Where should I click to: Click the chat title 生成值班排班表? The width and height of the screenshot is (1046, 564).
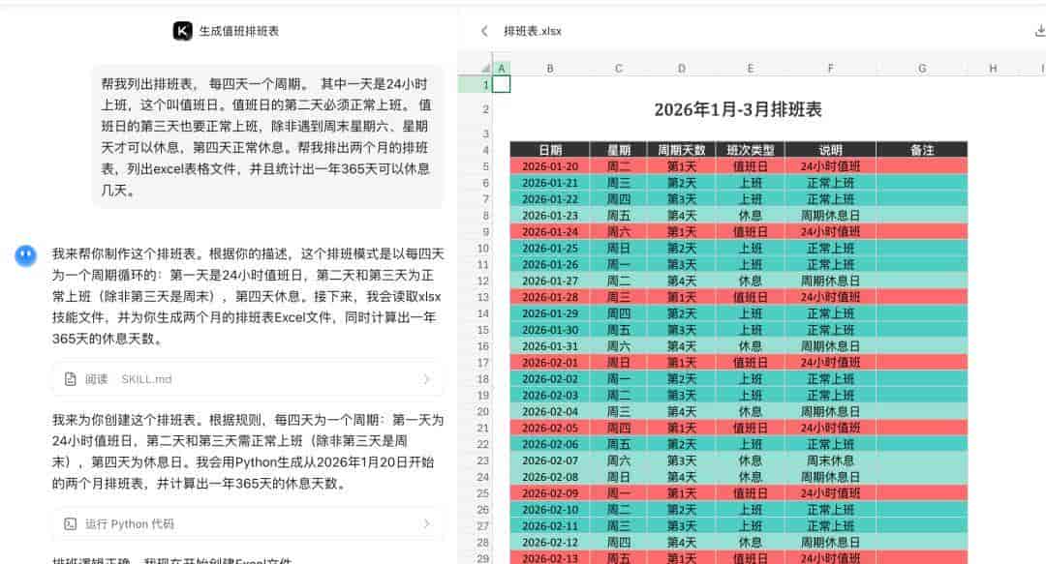tap(239, 31)
